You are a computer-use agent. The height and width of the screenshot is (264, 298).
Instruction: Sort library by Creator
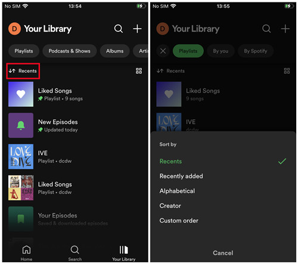pos(223,205)
